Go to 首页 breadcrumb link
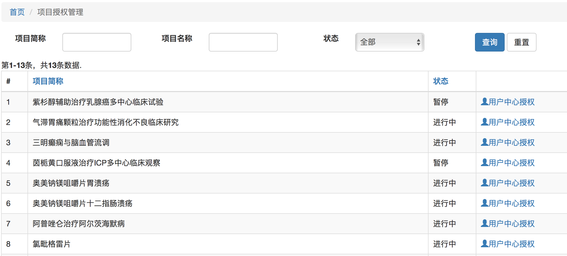This screenshot has height=256, width=567. [x=17, y=12]
